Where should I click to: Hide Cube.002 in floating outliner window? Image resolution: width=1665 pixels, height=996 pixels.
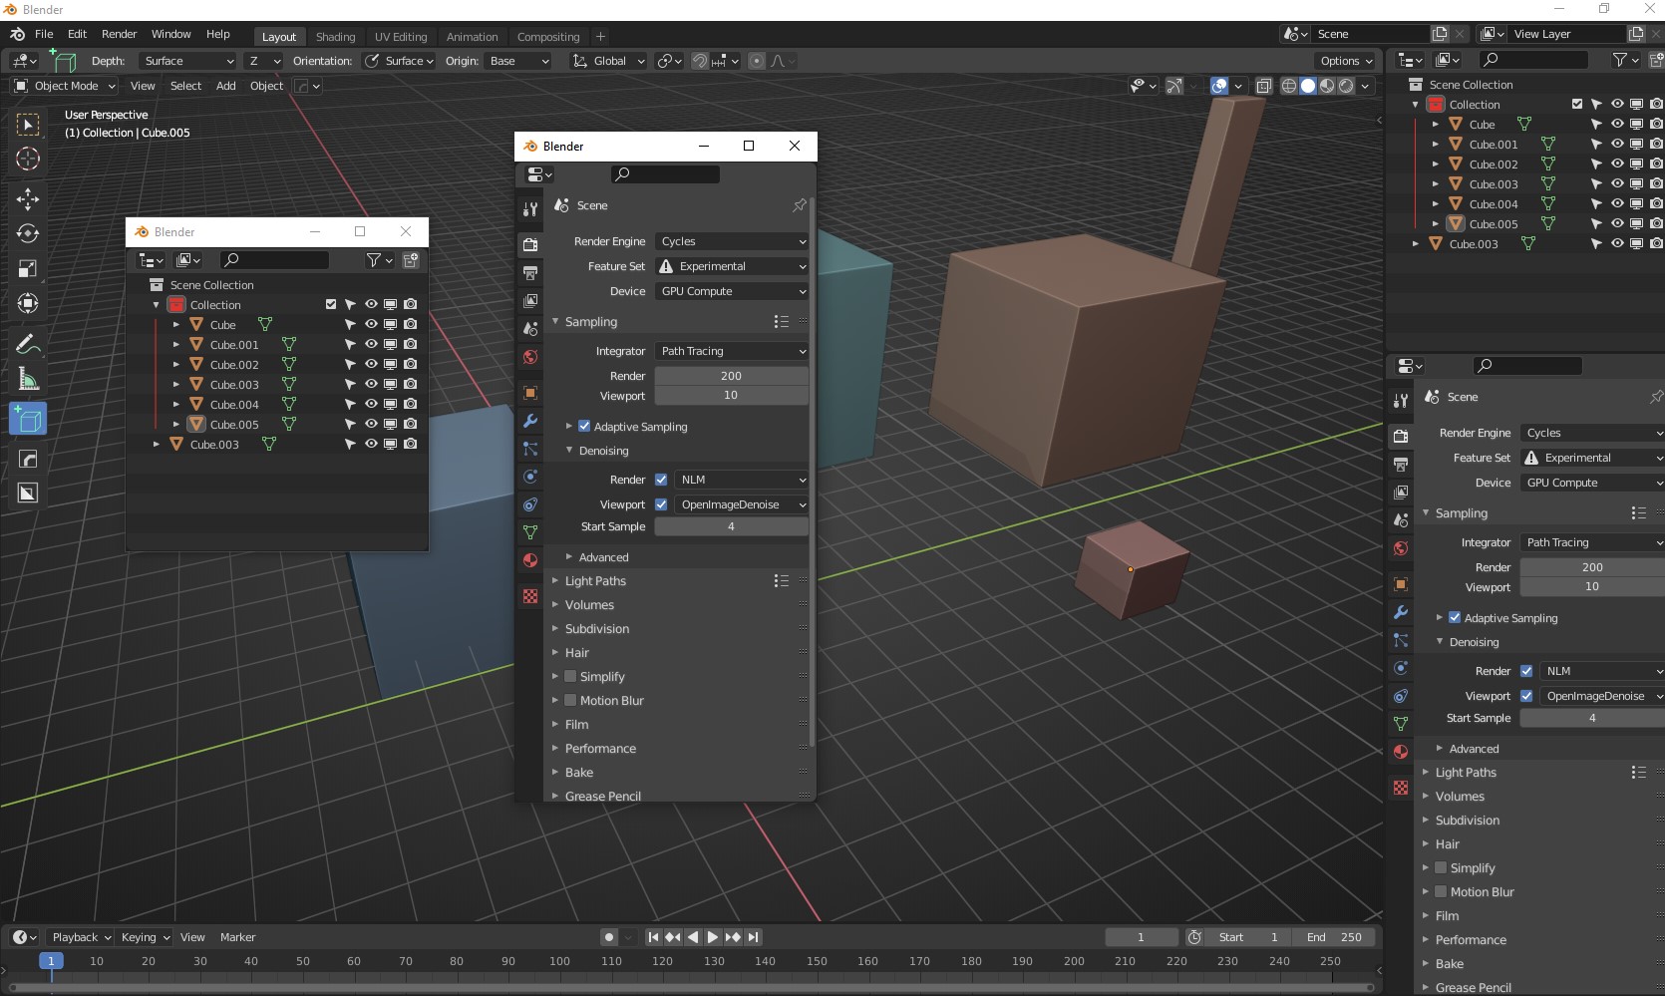pyautogui.click(x=371, y=364)
